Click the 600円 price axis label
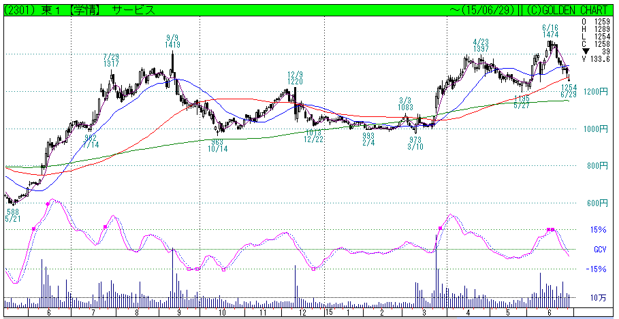This screenshot has height=319, width=619. (x=598, y=203)
